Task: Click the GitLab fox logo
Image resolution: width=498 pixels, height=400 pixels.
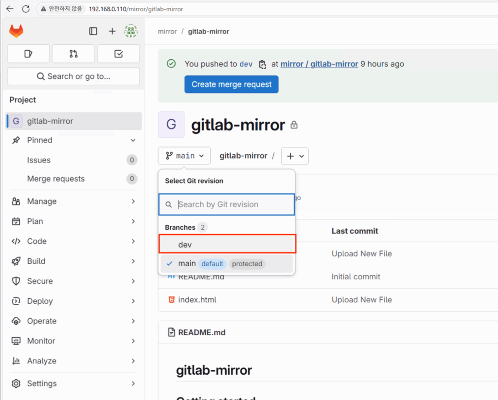Action: (x=16, y=31)
